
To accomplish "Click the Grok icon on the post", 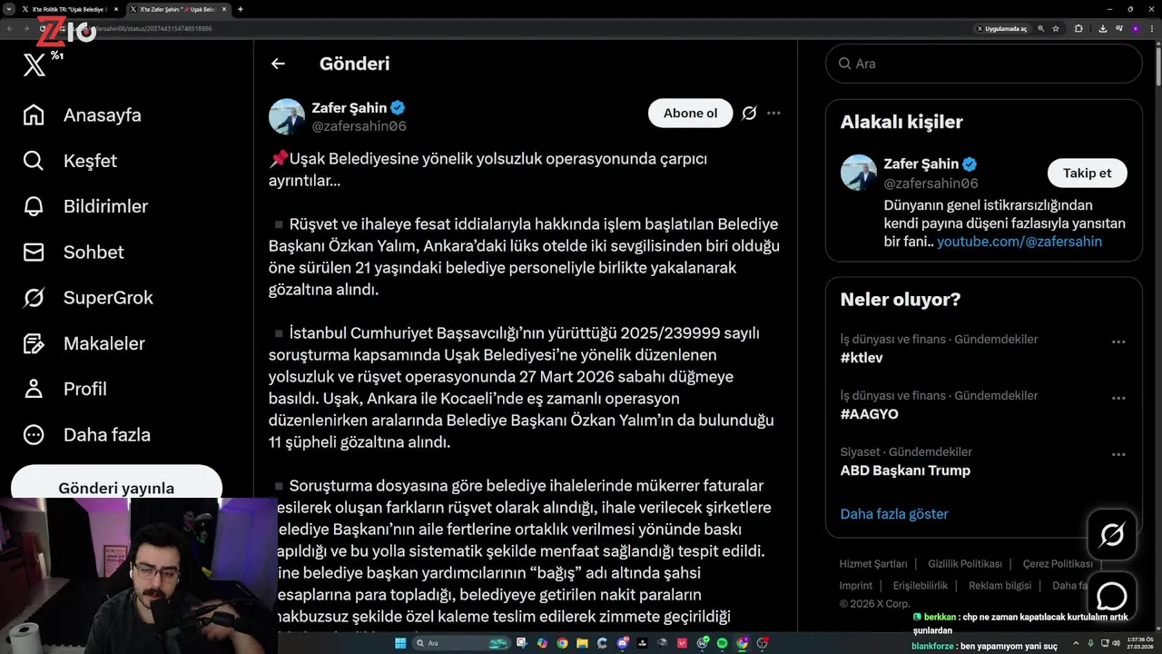I will pyautogui.click(x=749, y=114).
